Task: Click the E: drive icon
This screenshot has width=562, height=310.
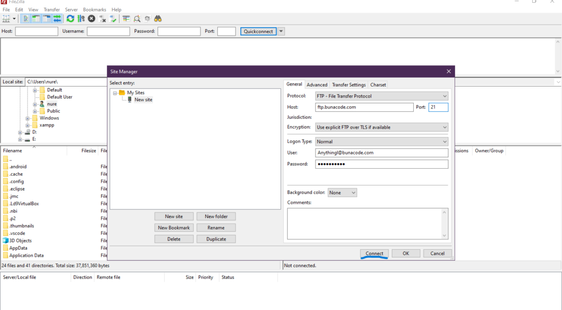Action: coord(27,139)
